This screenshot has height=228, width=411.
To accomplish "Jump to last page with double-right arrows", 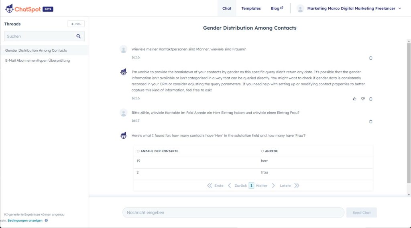I will click(297, 186).
